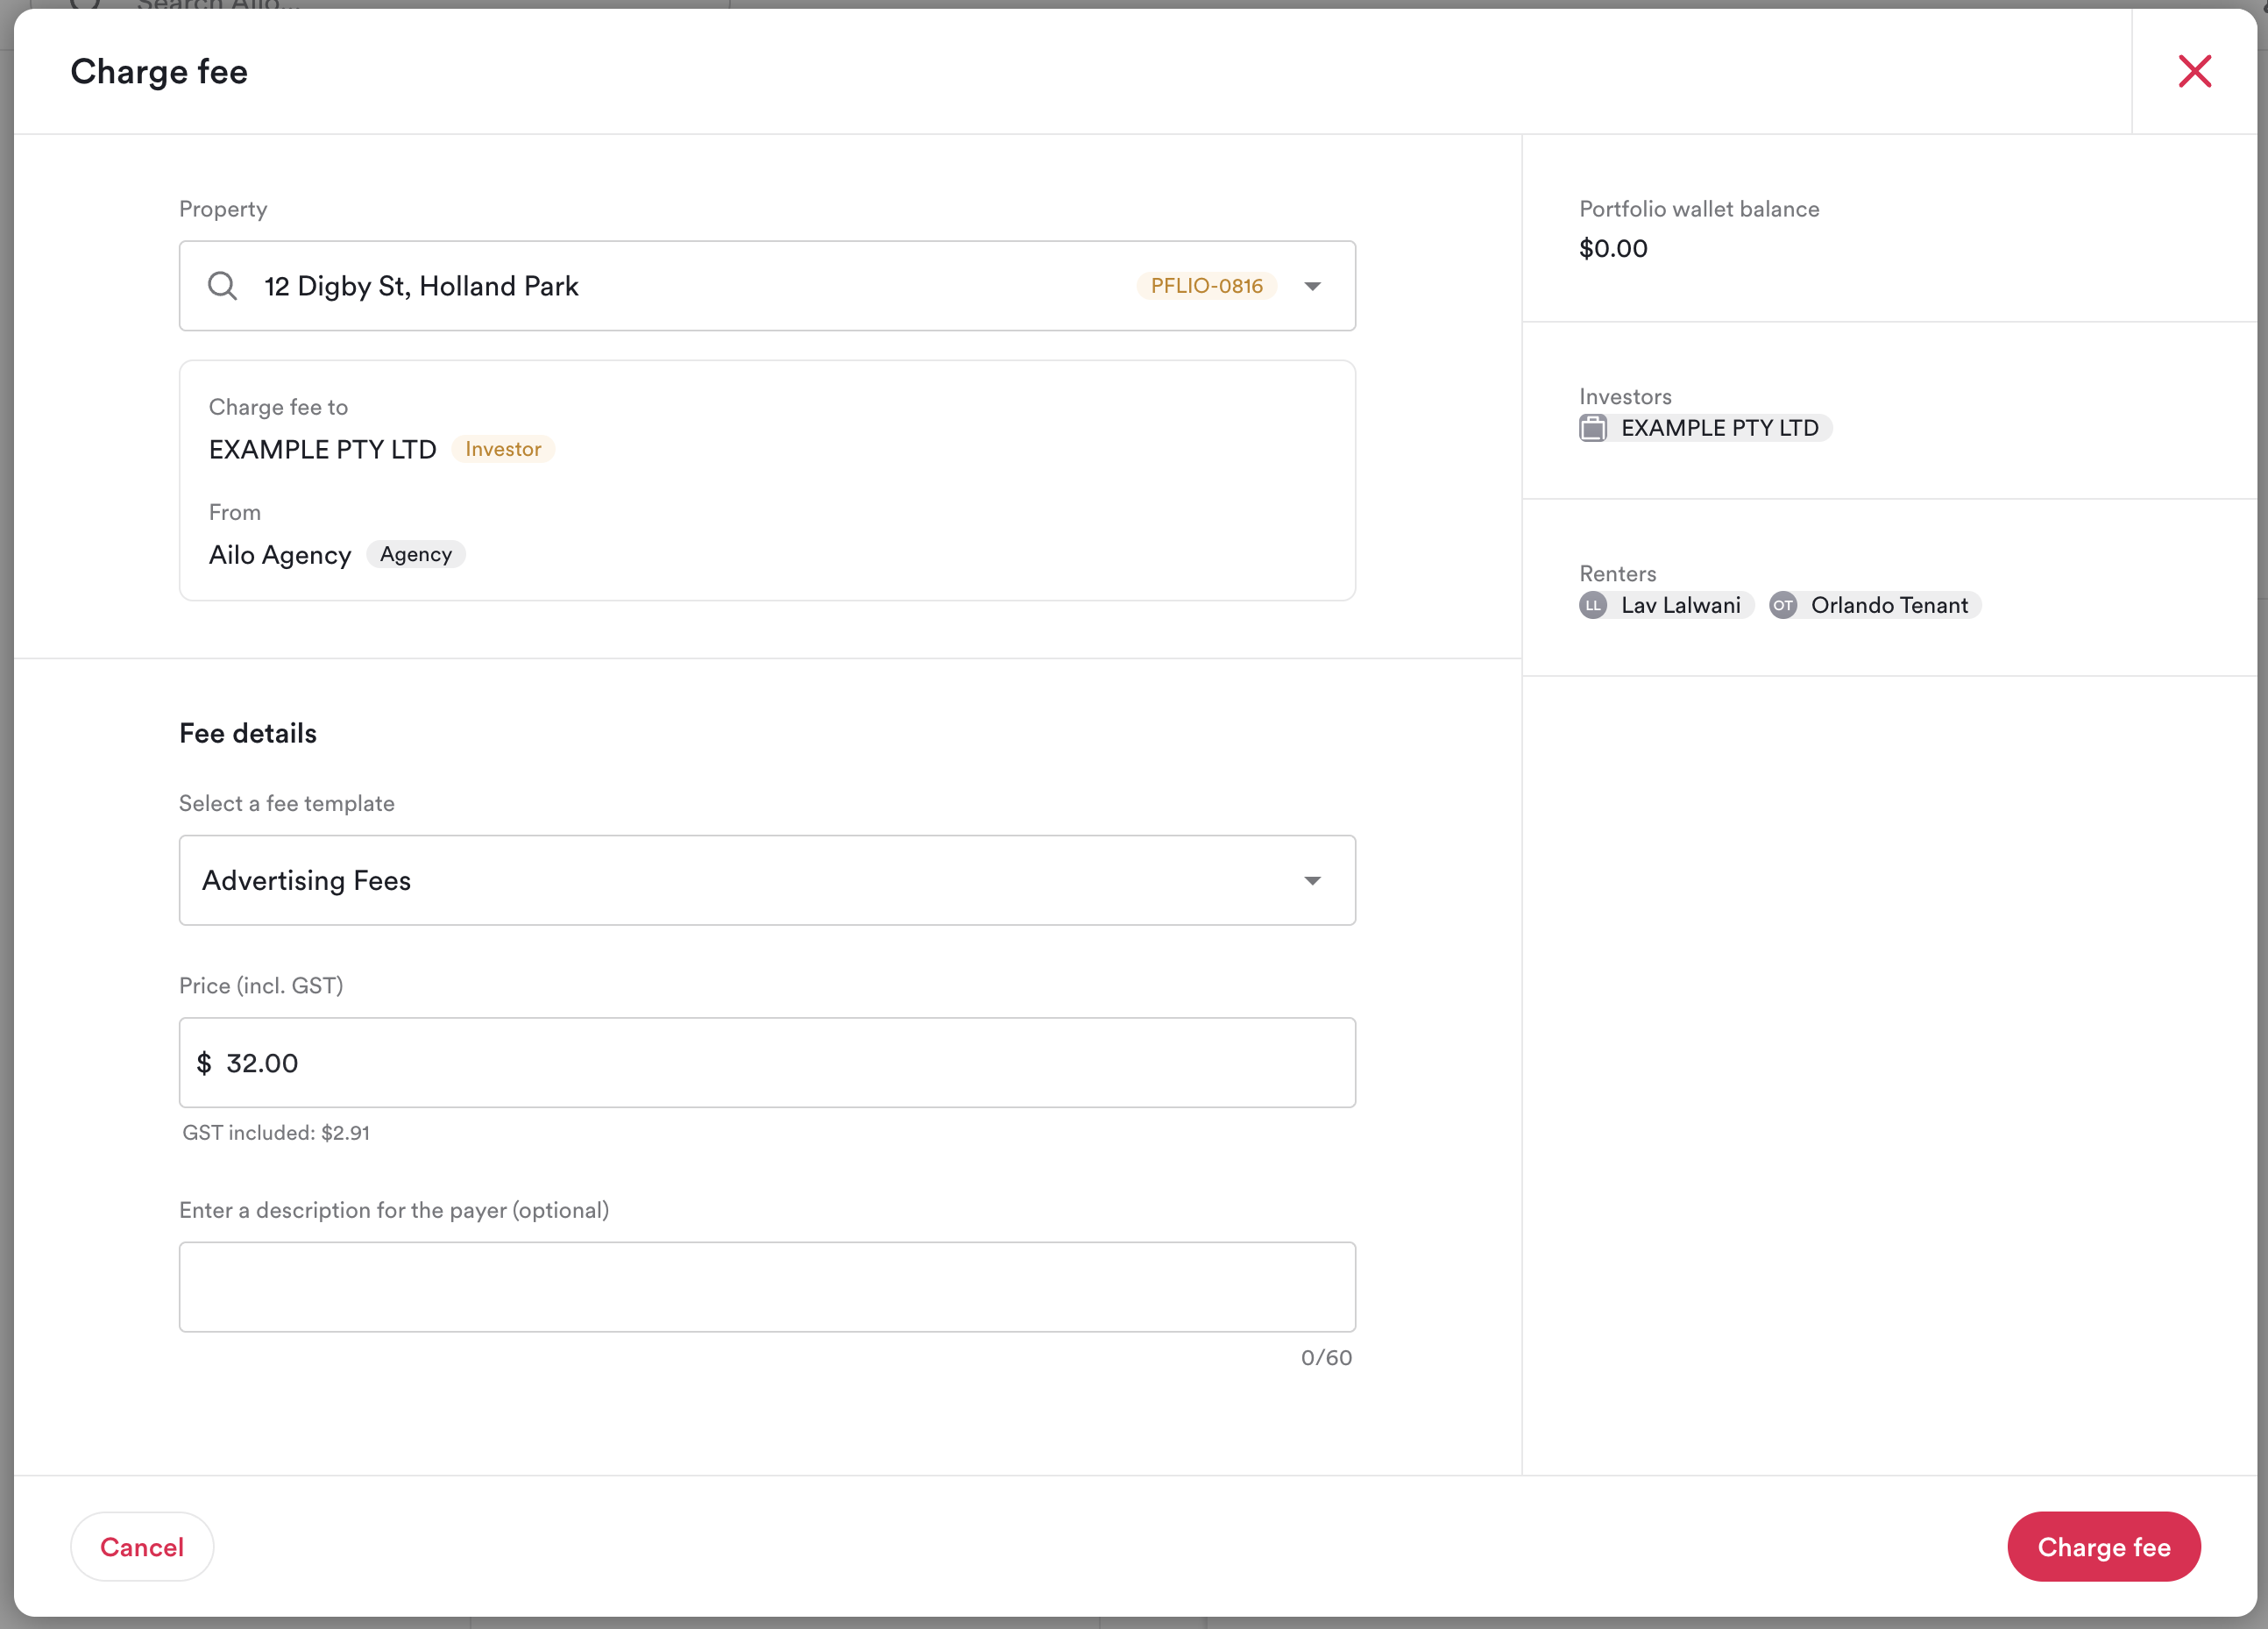
Task: Click the LL avatar for Lav Lalwani
Action: tap(1593, 605)
